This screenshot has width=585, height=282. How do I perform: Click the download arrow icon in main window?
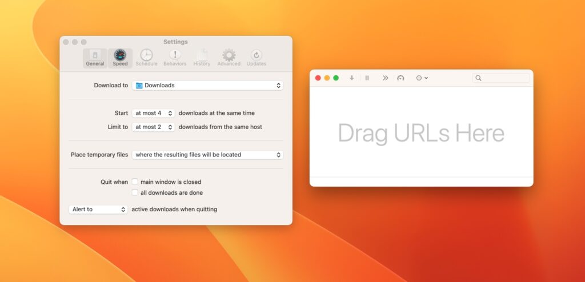tap(351, 78)
